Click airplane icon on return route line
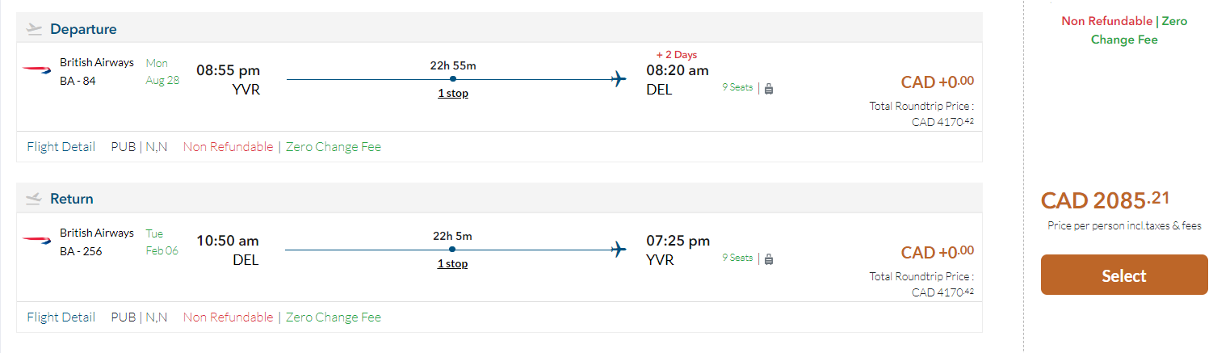The image size is (1213, 353). click(619, 250)
